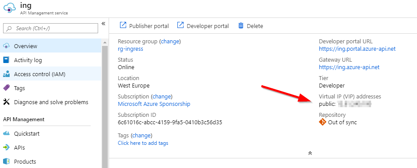
Task: Click the API Management section header
Action: [24, 119]
